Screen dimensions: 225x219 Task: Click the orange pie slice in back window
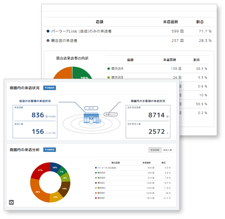pyautogui.click(x=64, y=74)
